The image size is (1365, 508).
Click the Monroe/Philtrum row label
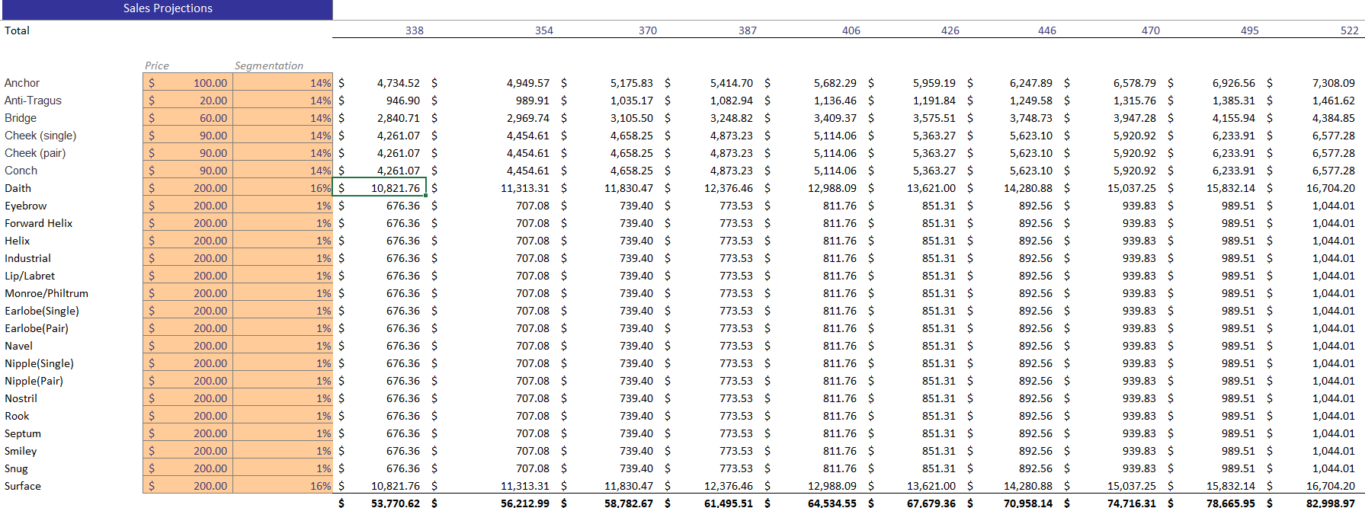[x=46, y=293]
